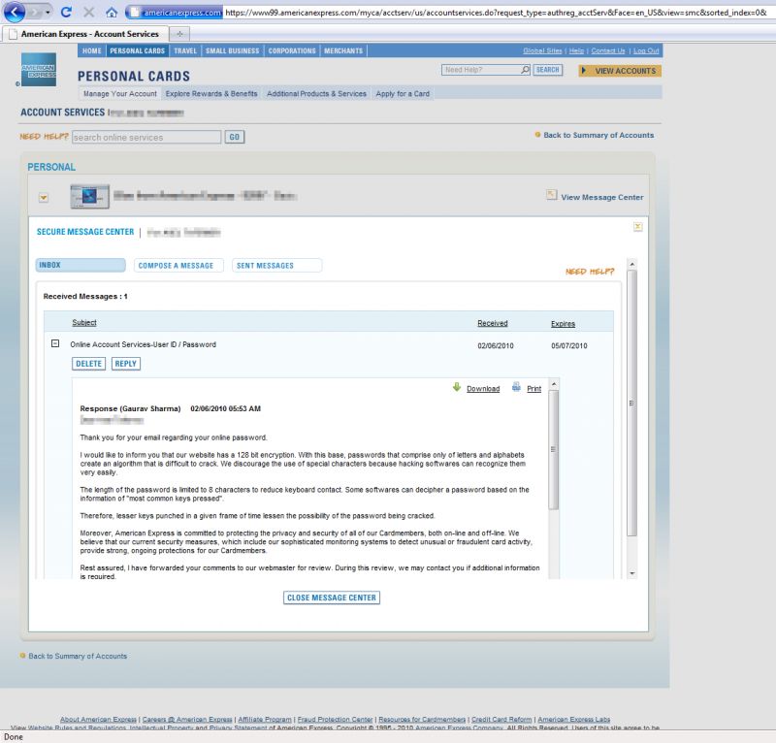Click the card image thumbnail

[x=89, y=197]
